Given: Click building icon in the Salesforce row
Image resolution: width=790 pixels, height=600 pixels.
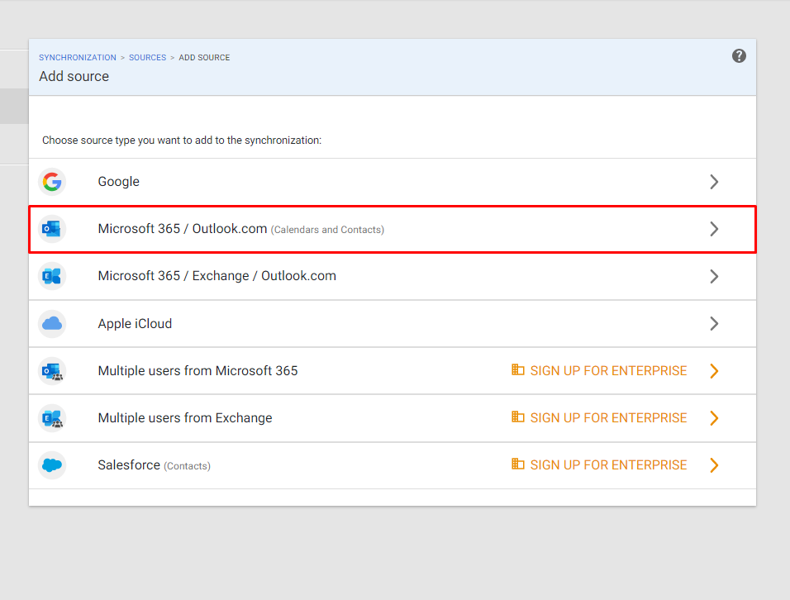Looking at the screenshot, I should [x=518, y=464].
